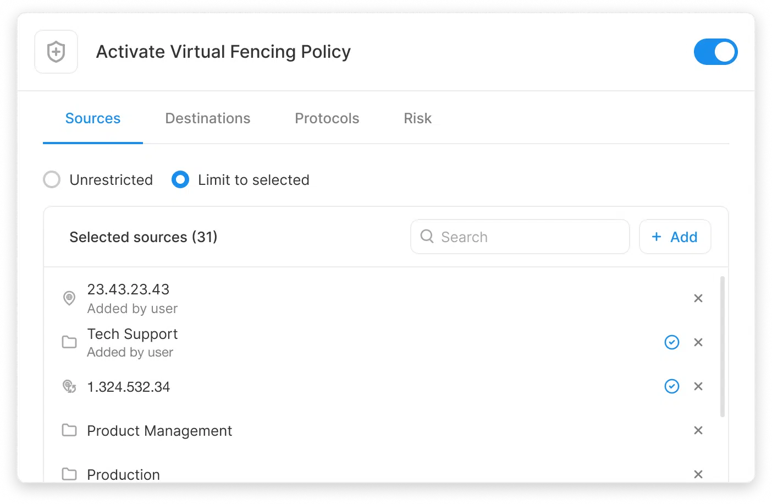Disable the Virtual Fencing Policy toggle
The image size is (772, 504).
pos(715,52)
